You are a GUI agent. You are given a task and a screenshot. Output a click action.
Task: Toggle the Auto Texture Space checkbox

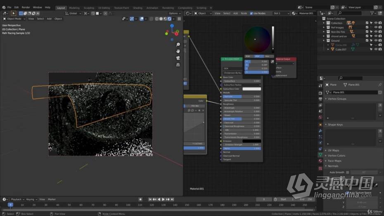[348, 193]
